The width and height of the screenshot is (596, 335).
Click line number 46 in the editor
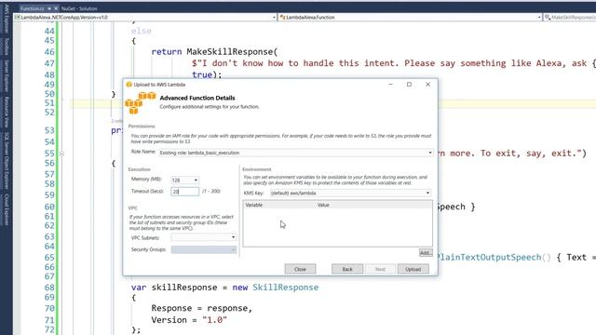(x=49, y=52)
